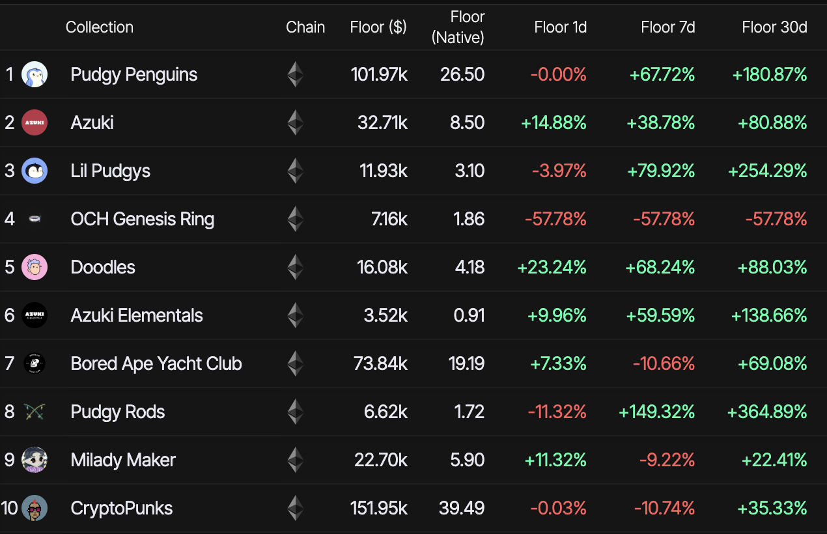Click the +138.66% Floor 30d value
This screenshot has width=827, height=534.
coord(770,315)
